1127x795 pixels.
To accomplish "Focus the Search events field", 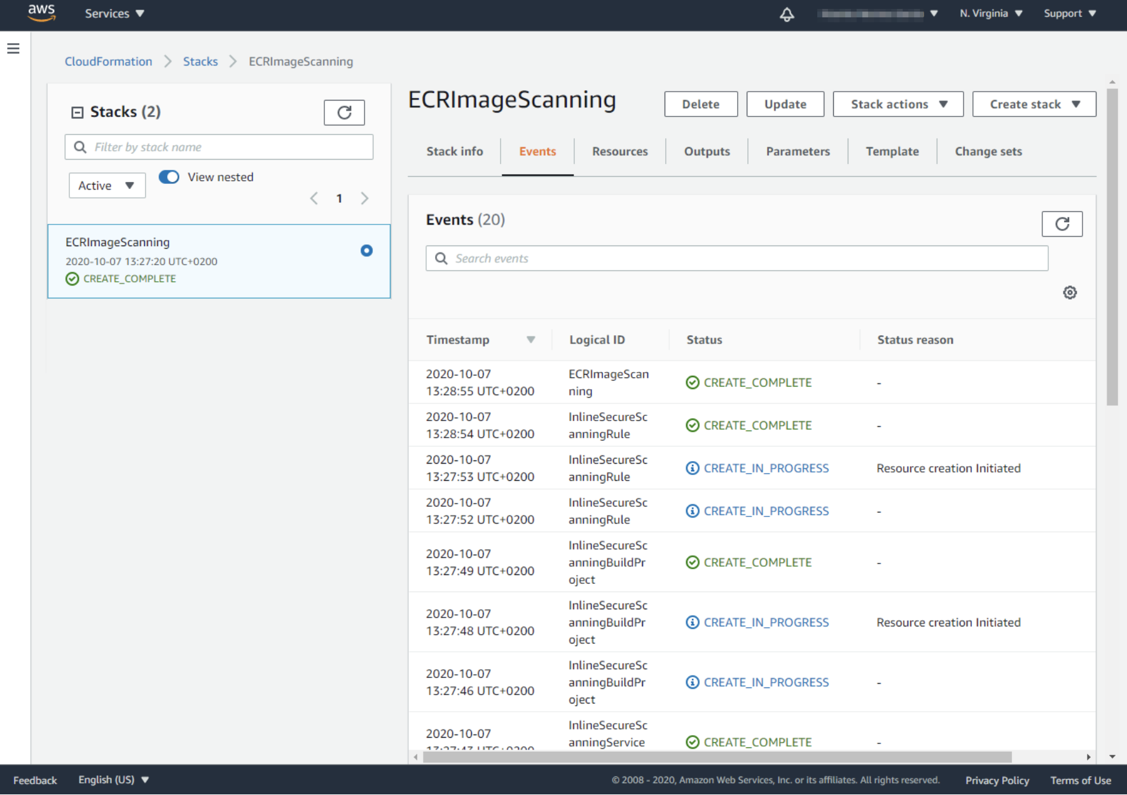I will 736,258.
